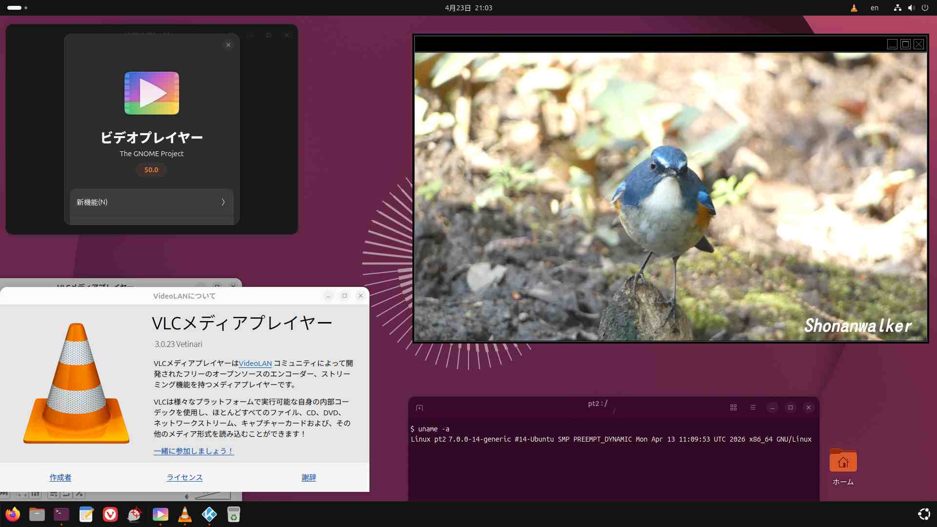The width and height of the screenshot is (937, 527).
Task: Open the Vivaldi browser from the dock
Action: (x=110, y=514)
